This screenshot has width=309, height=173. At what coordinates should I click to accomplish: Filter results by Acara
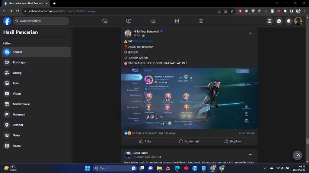click(x=36, y=146)
